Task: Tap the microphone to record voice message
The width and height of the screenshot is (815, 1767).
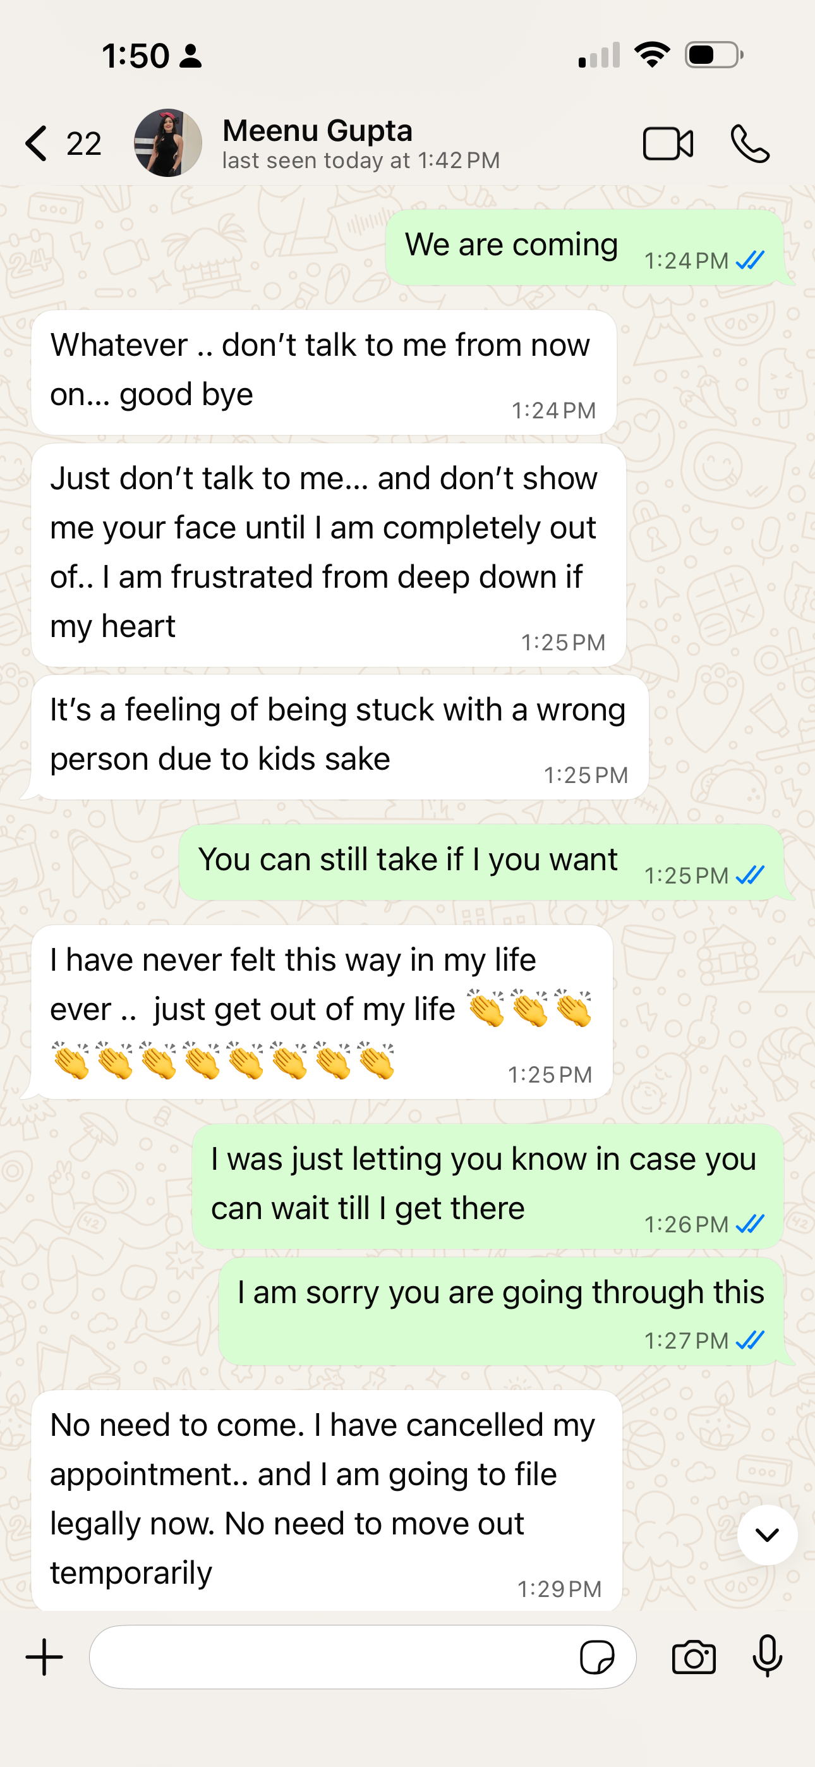Action: 767,1656
